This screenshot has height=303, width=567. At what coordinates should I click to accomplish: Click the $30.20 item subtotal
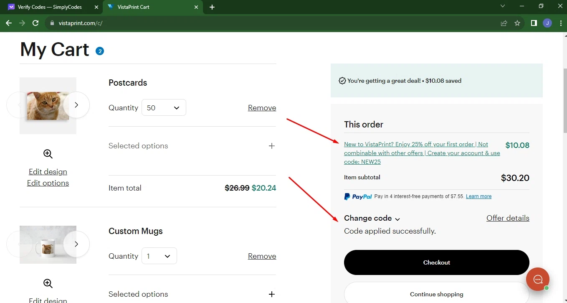(515, 178)
